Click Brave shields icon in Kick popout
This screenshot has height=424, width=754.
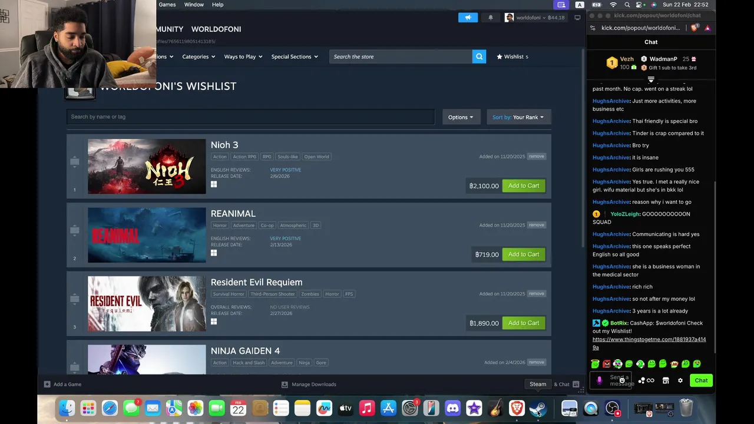[695, 28]
